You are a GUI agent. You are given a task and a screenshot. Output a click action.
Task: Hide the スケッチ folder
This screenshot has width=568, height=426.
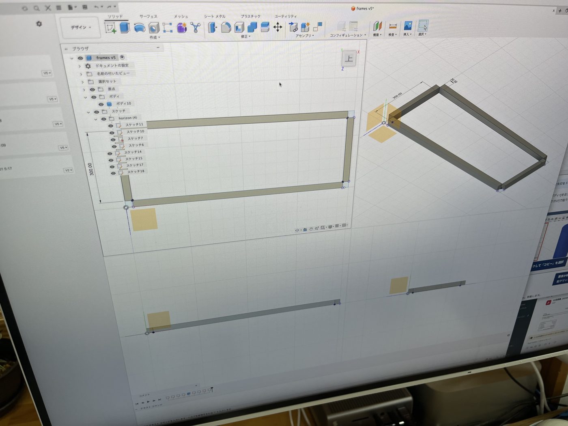(97, 112)
